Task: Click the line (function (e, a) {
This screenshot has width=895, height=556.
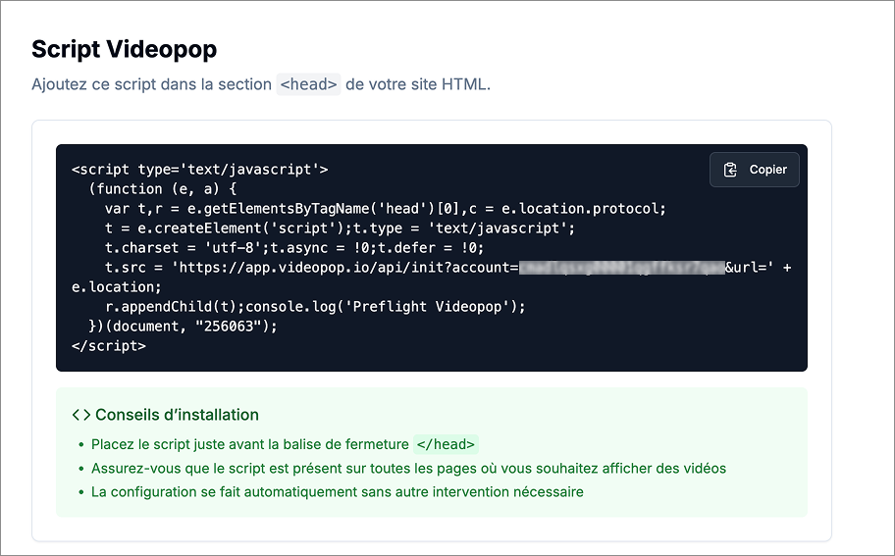Action: pyautogui.click(x=162, y=188)
